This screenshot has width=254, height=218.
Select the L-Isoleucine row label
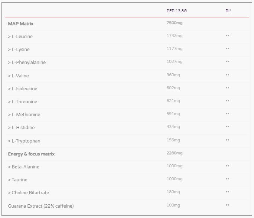pyautogui.click(x=23, y=89)
